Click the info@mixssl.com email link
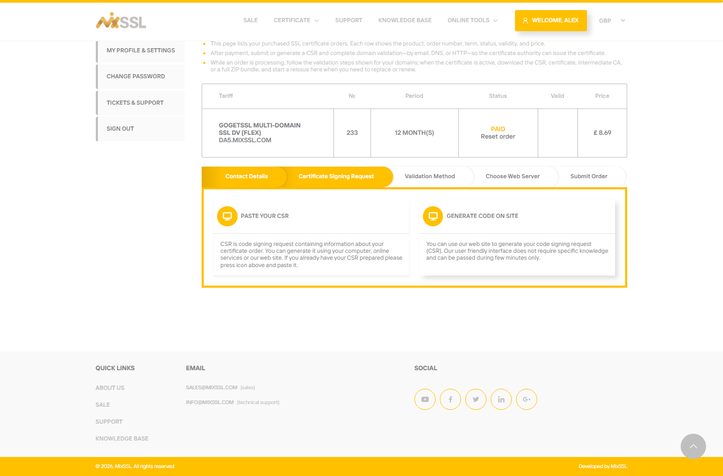 pos(210,402)
